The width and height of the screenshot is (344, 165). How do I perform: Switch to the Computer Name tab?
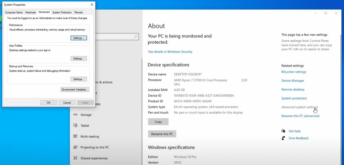[14, 12]
